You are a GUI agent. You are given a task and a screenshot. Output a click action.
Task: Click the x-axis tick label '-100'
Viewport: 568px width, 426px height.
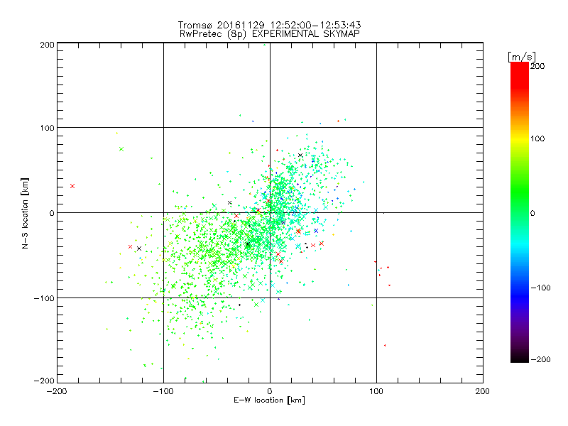[x=163, y=391]
